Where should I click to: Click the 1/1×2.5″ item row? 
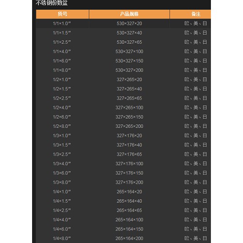pos(123,42)
